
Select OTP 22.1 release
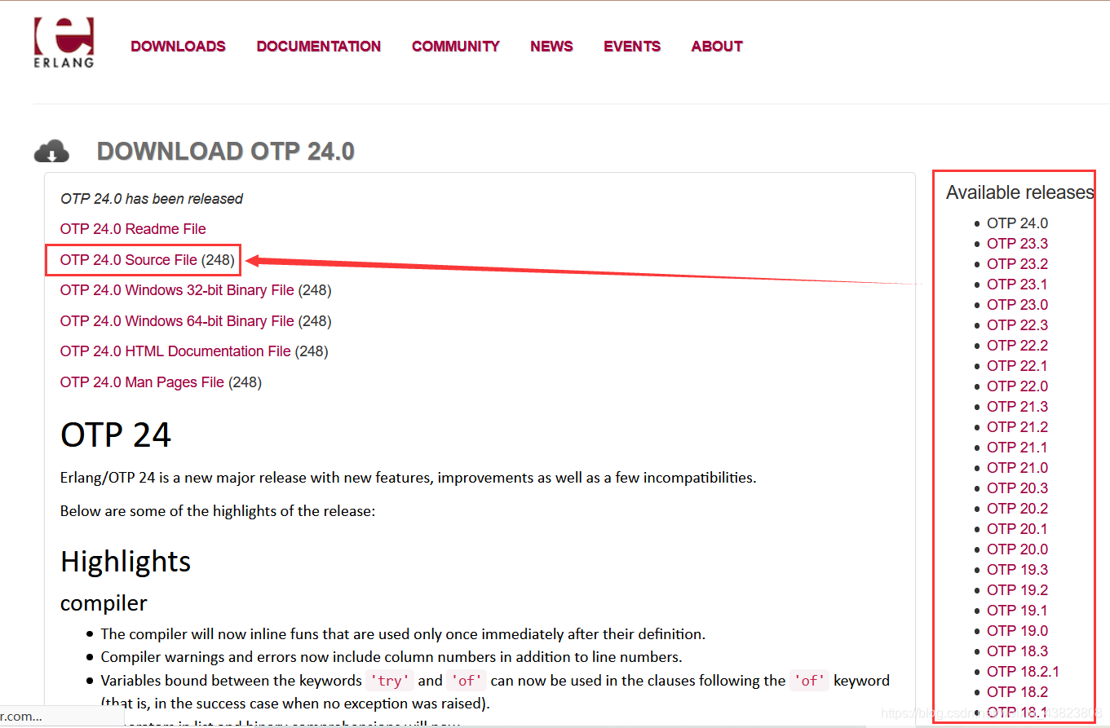click(x=1017, y=366)
